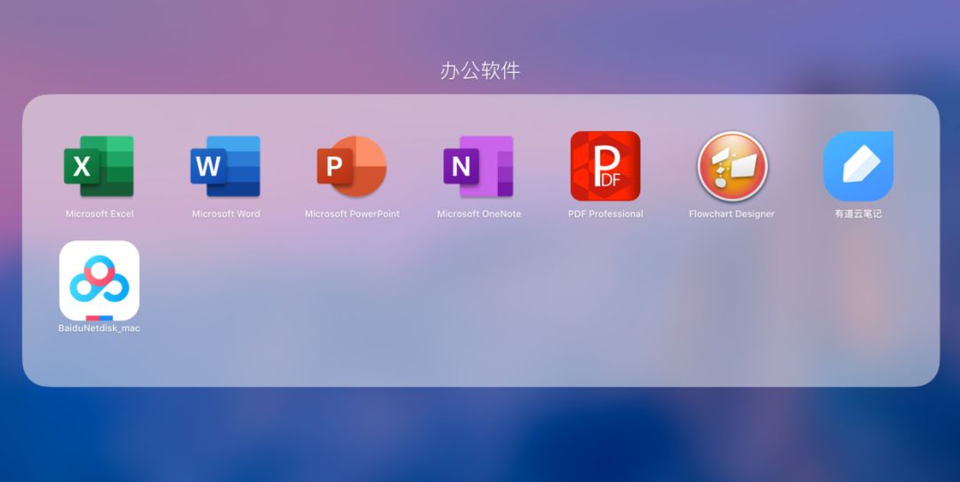This screenshot has width=960, height=482.
Task: Click the 'Microsoft Word' text label
Action: pos(226,214)
